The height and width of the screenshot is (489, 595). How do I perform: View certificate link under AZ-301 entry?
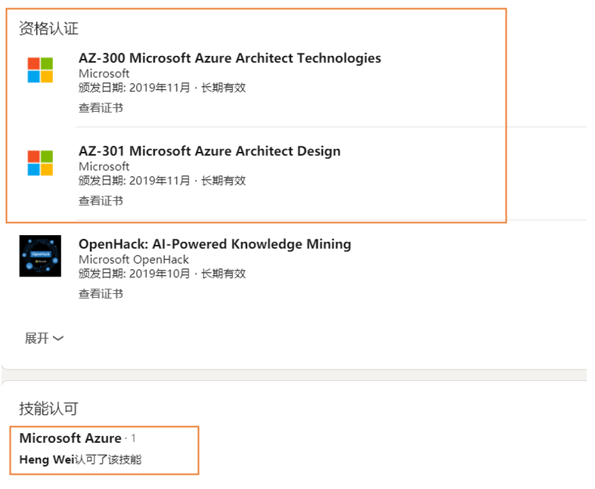coord(101,201)
